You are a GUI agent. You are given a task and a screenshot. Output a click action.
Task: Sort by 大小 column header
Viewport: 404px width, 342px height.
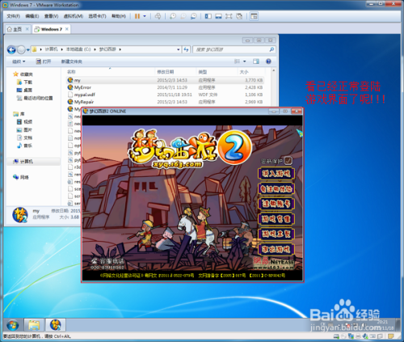pos(244,72)
